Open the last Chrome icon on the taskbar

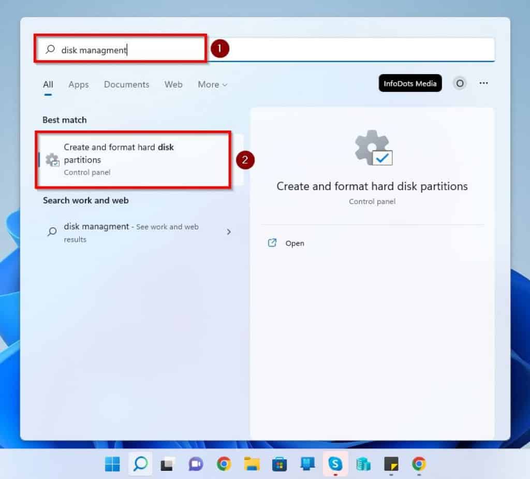click(x=419, y=464)
